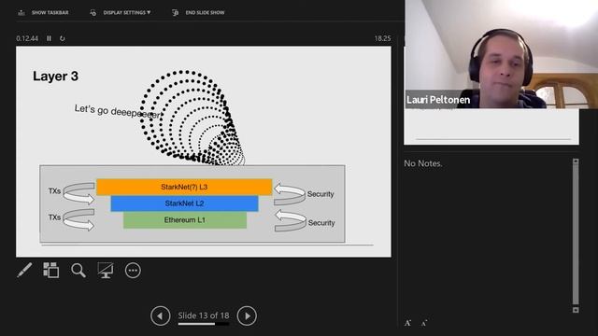Click the green Ethereum L1 bar
598x336 pixels.
point(185,220)
